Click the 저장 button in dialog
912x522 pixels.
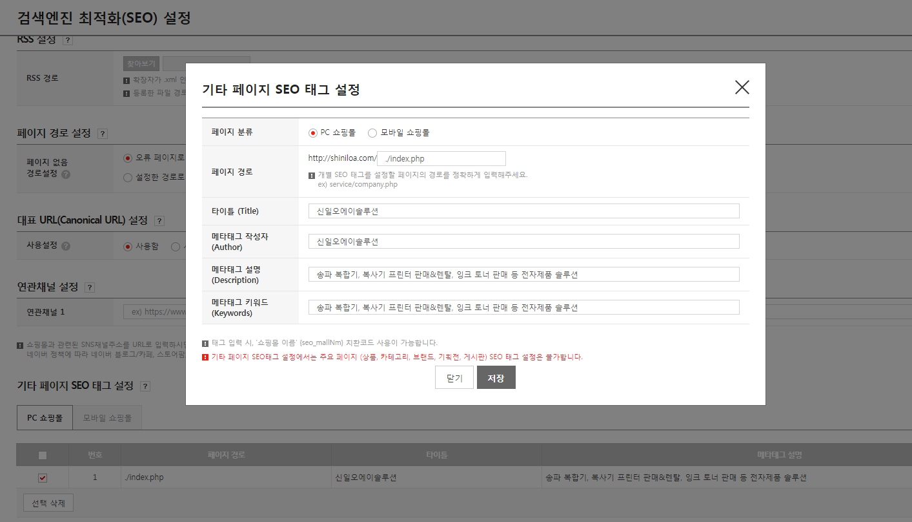pyautogui.click(x=496, y=378)
